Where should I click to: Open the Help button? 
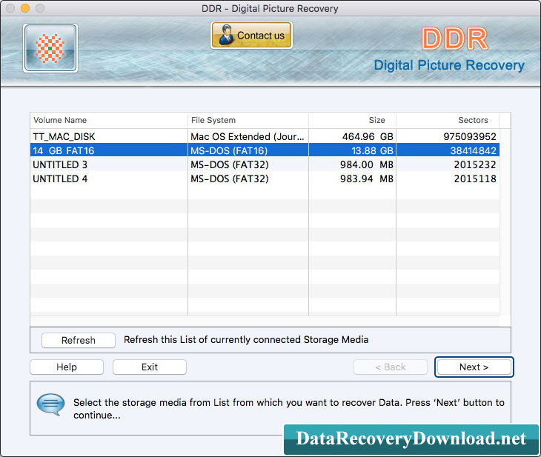(x=67, y=367)
